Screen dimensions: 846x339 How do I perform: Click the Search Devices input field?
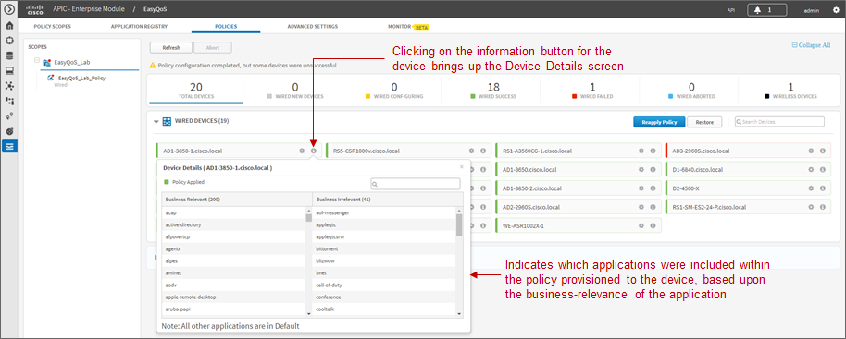coord(779,122)
